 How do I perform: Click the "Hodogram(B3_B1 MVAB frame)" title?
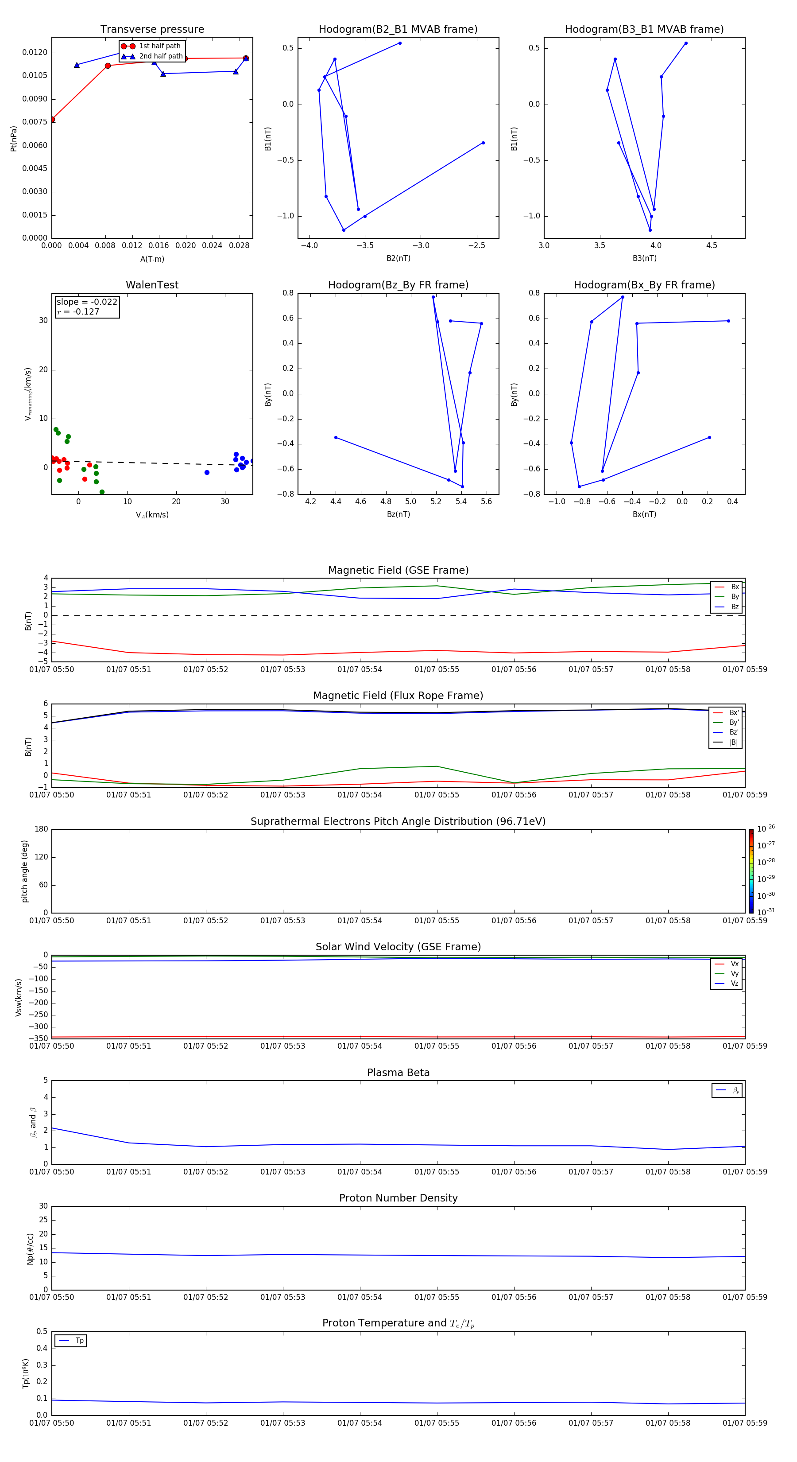644,30
